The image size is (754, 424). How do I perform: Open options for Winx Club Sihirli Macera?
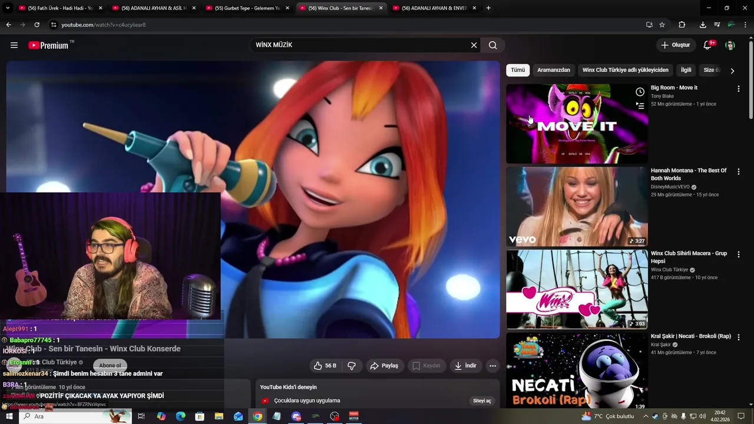(x=739, y=254)
